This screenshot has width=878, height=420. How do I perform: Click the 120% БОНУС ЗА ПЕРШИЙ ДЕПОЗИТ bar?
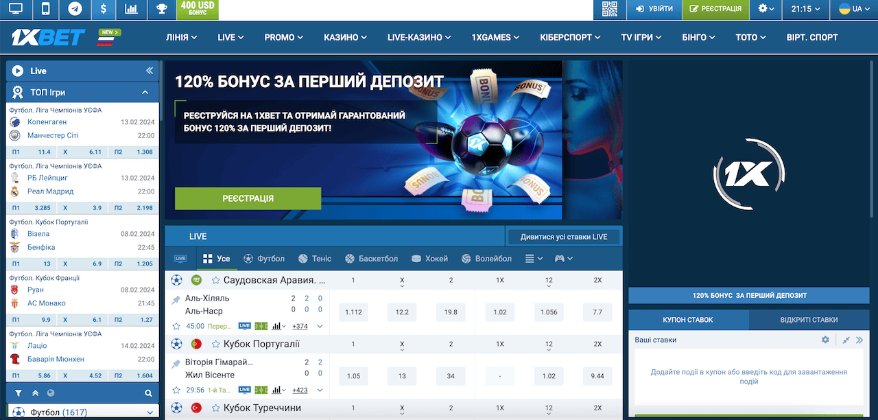749,295
